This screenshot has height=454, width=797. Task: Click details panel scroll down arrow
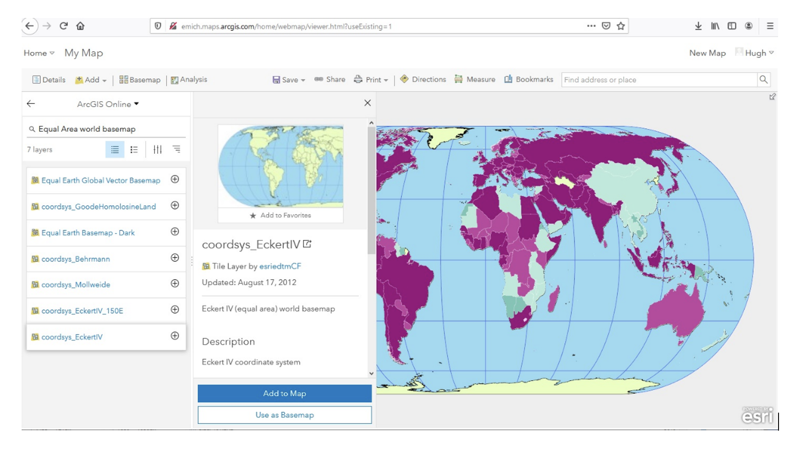pos(371,373)
